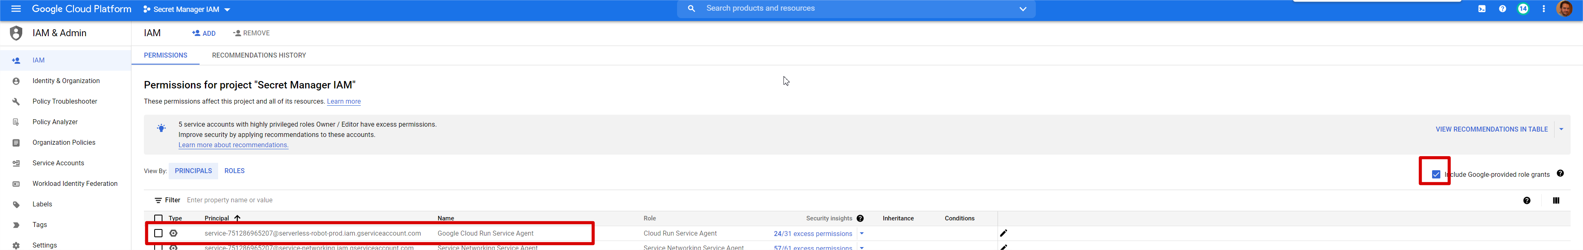Expand the 24/31 excess permissions dropdown arrow
Screen dimensions: 1583x250
861,234
